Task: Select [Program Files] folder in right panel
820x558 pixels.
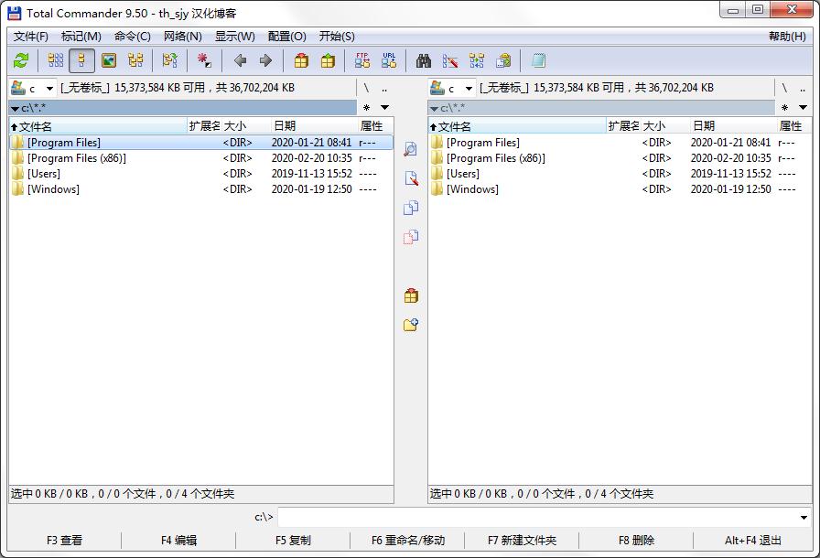Action: 620,142
